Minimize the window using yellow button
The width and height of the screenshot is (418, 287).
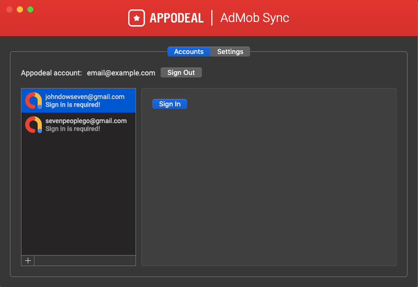[20, 9]
